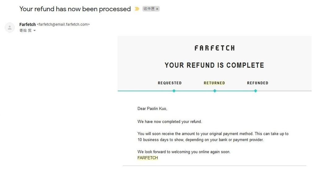This screenshot has height=171, width=317.
Task: Click the Refunded diamond progress marker
Action: point(255,91)
